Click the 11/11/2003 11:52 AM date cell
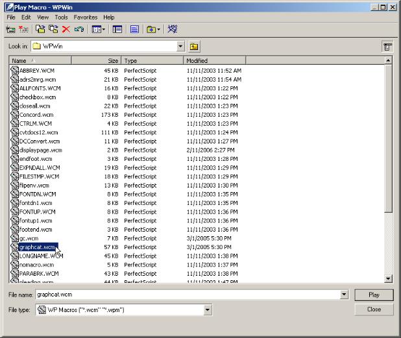Viewport: 401px width, 338px height. pos(214,71)
